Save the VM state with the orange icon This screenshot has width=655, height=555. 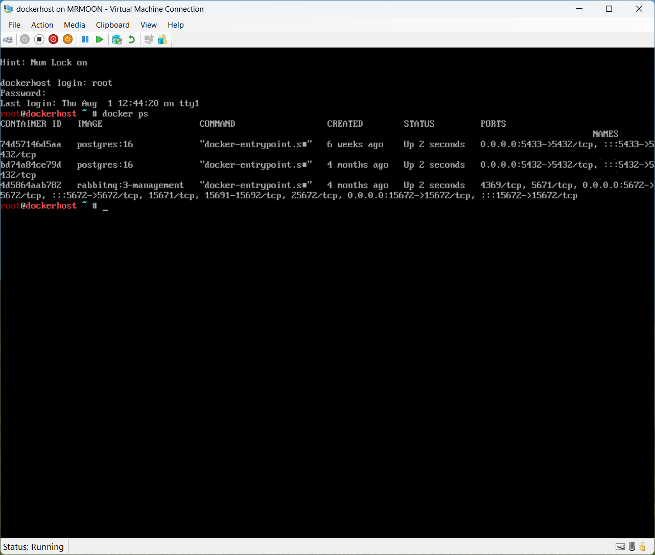pos(68,39)
